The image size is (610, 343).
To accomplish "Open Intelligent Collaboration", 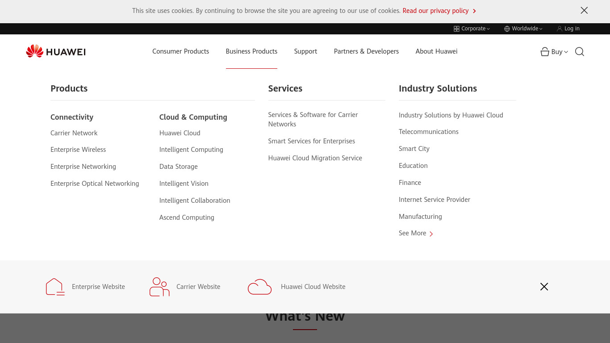I will point(195,201).
